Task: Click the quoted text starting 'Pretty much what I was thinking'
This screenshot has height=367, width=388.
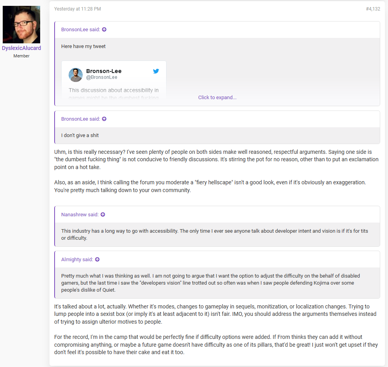Action: point(211,283)
